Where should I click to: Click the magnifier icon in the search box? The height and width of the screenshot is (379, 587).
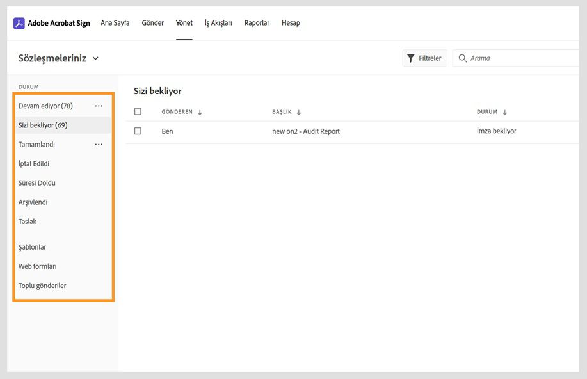click(462, 58)
